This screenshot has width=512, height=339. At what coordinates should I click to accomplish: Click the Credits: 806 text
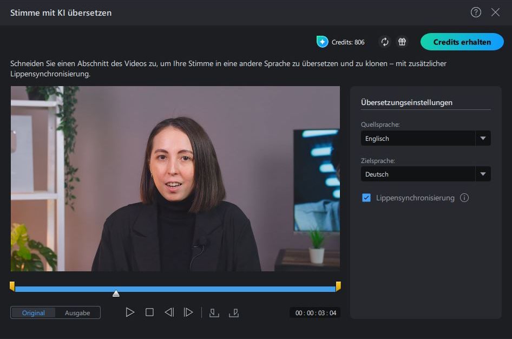tap(348, 42)
